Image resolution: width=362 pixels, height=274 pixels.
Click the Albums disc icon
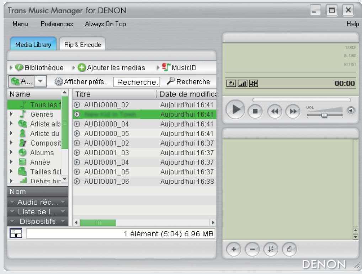(x=22, y=152)
